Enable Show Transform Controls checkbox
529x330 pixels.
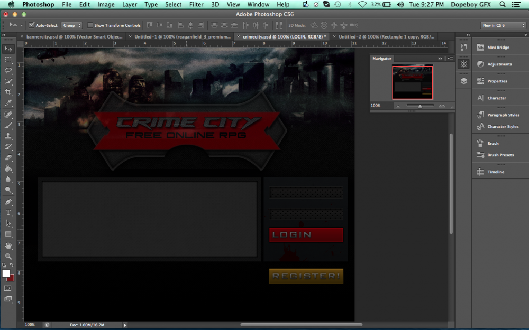(90, 25)
